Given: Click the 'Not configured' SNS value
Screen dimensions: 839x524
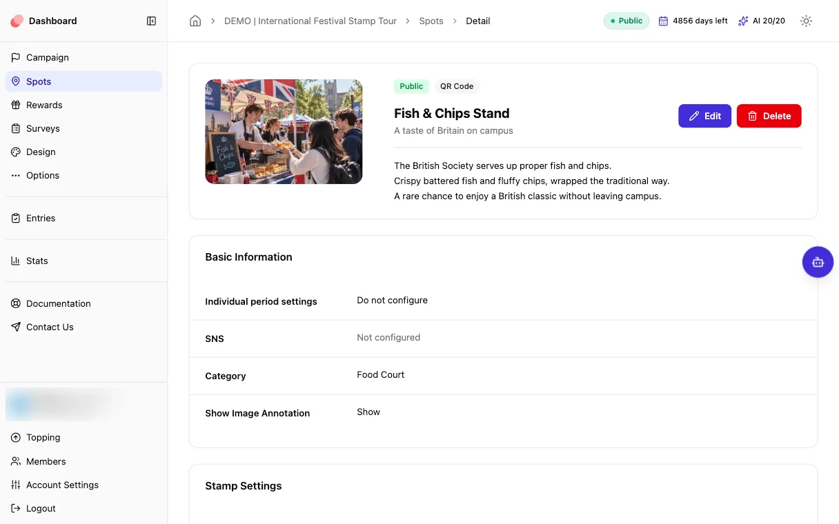Looking at the screenshot, I should [388, 338].
